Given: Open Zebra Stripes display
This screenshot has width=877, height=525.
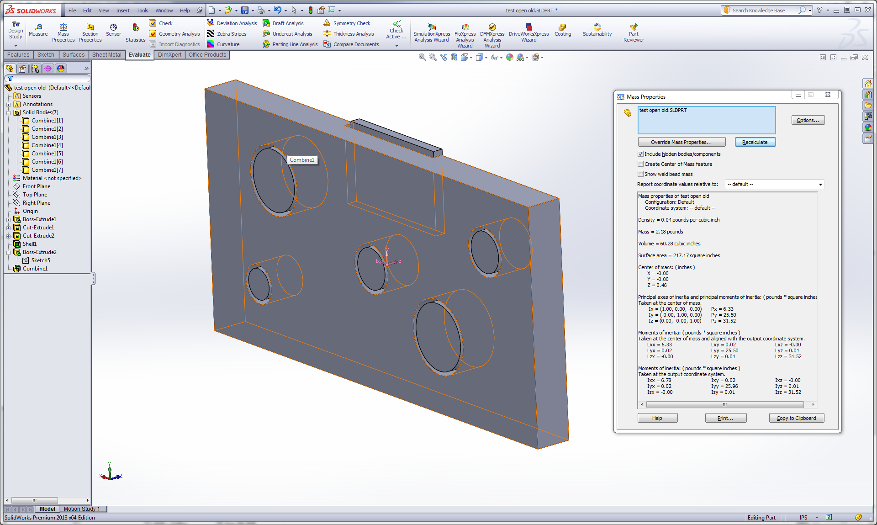Looking at the screenshot, I should click(231, 34).
